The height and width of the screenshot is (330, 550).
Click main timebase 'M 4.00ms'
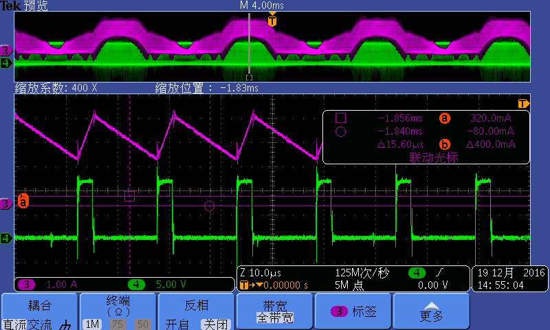(x=262, y=5)
